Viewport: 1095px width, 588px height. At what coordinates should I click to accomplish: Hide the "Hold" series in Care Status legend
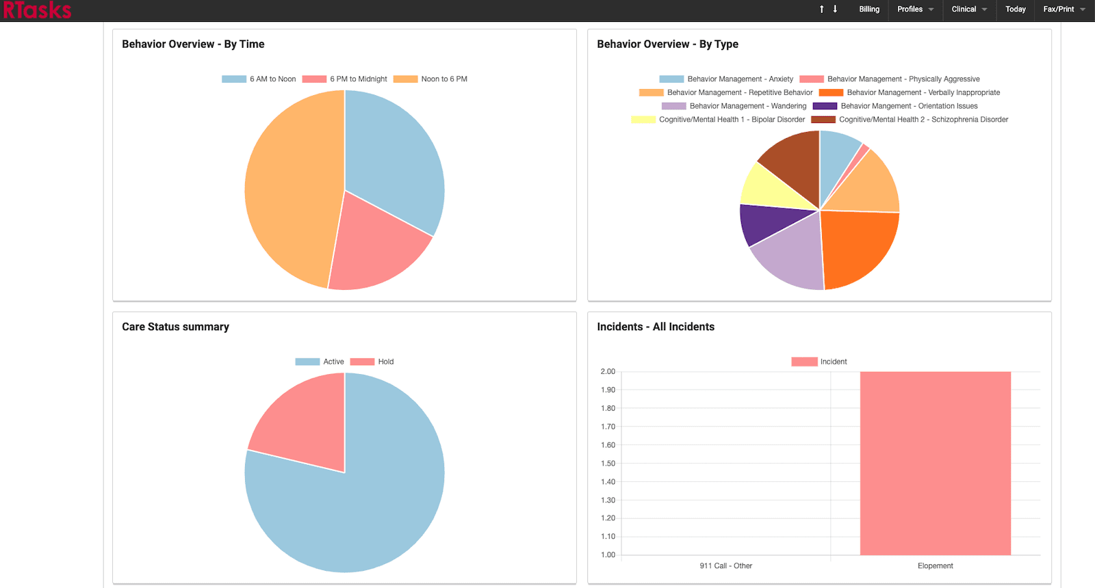coord(372,362)
